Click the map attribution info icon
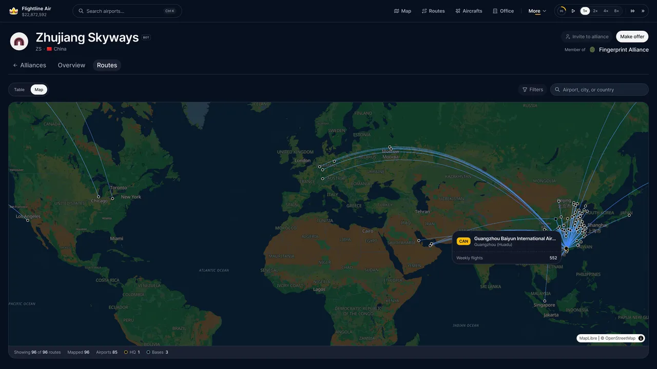This screenshot has height=369, width=657. click(641, 338)
